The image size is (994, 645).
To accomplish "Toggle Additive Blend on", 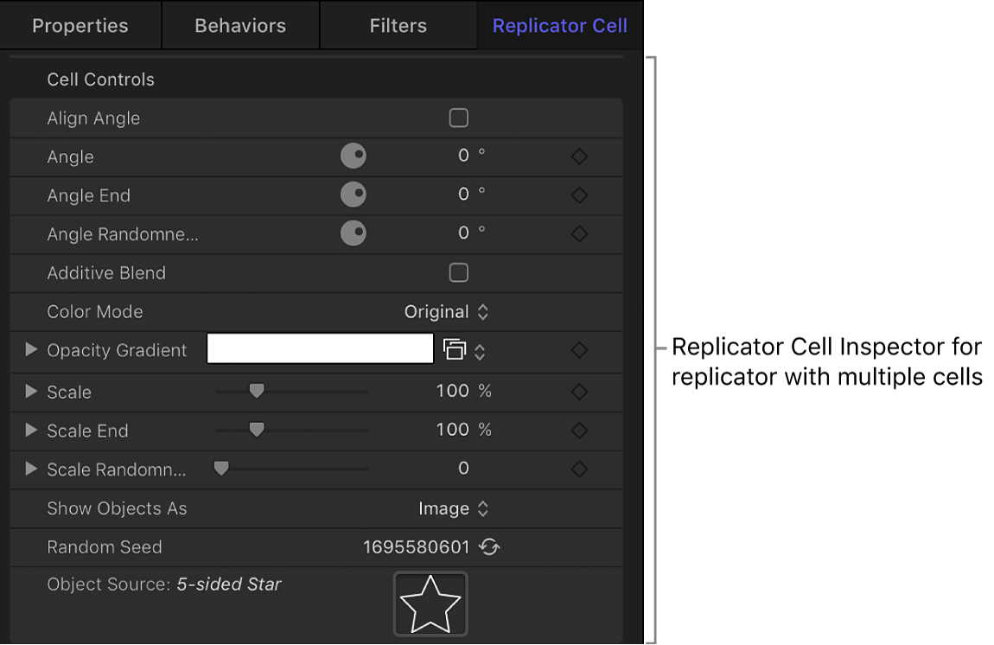I will [x=458, y=272].
